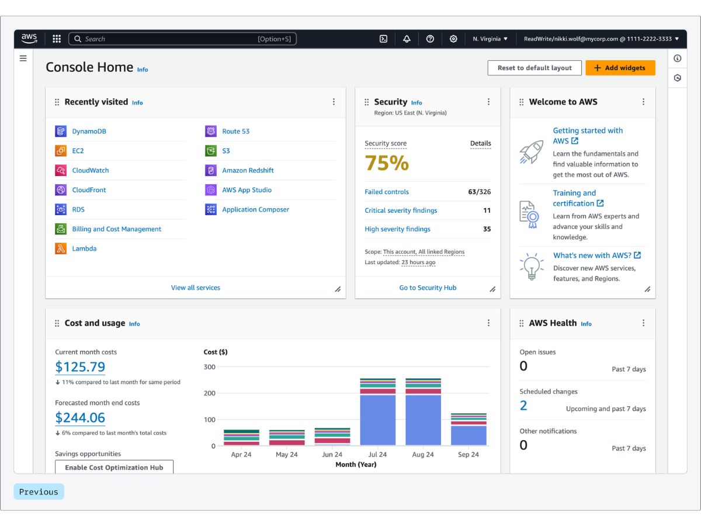Click the $244.06 forecasted cost
This screenshot has width=701, height=526.
click(x=80, y=418)
